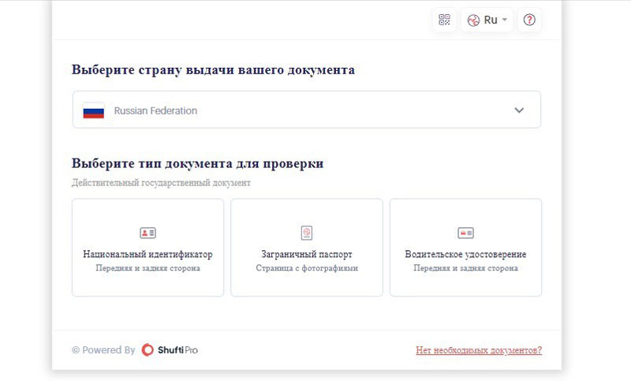
Task: Click the Ru language label
Action: click(491, 20)
